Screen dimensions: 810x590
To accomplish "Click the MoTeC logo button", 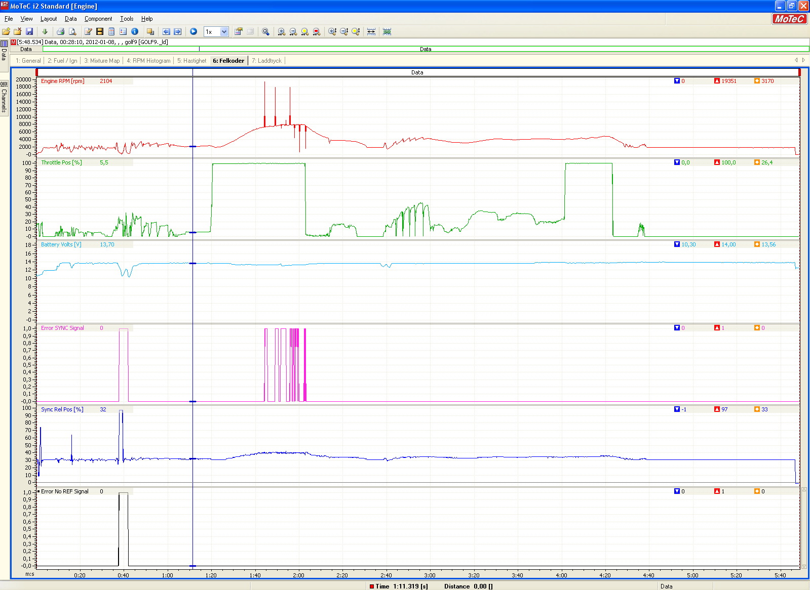I will pyautogui.click(x=789, y=19).
